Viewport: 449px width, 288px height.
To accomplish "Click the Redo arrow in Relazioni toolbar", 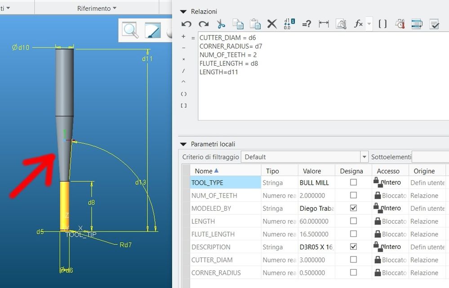I will click(204, 24).
